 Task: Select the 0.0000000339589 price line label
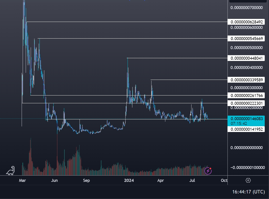click(x=246, y=80)
